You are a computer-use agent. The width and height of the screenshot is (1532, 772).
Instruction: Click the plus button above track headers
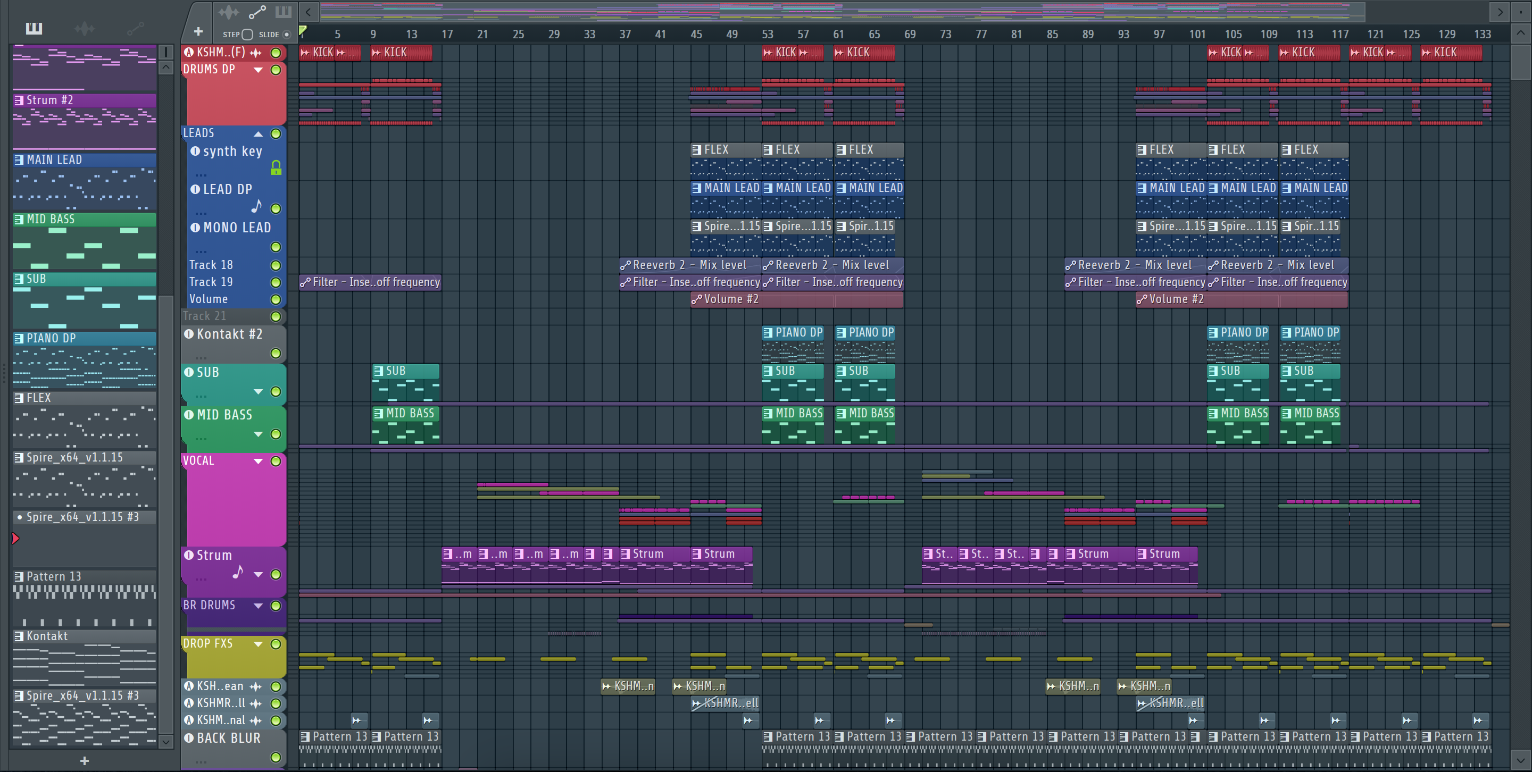tap(198, 31)
